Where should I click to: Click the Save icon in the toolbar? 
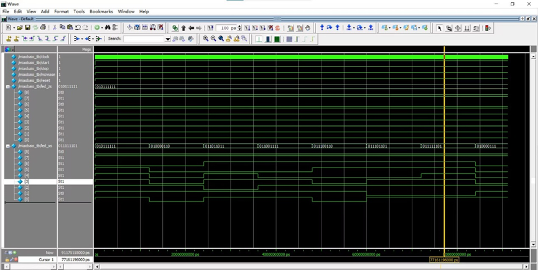(x=28, y=28)
